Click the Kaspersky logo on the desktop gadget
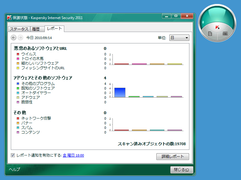Viewport: 241px width, 180px height. (217, 27)
